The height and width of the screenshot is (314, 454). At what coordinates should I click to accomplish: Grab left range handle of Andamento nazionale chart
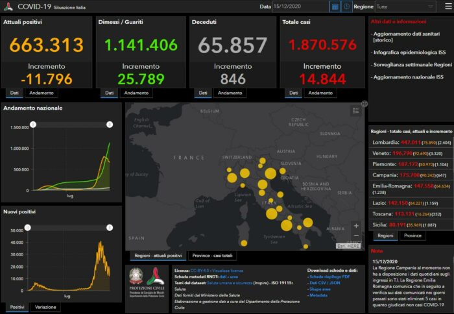click(x=33, y=124)
